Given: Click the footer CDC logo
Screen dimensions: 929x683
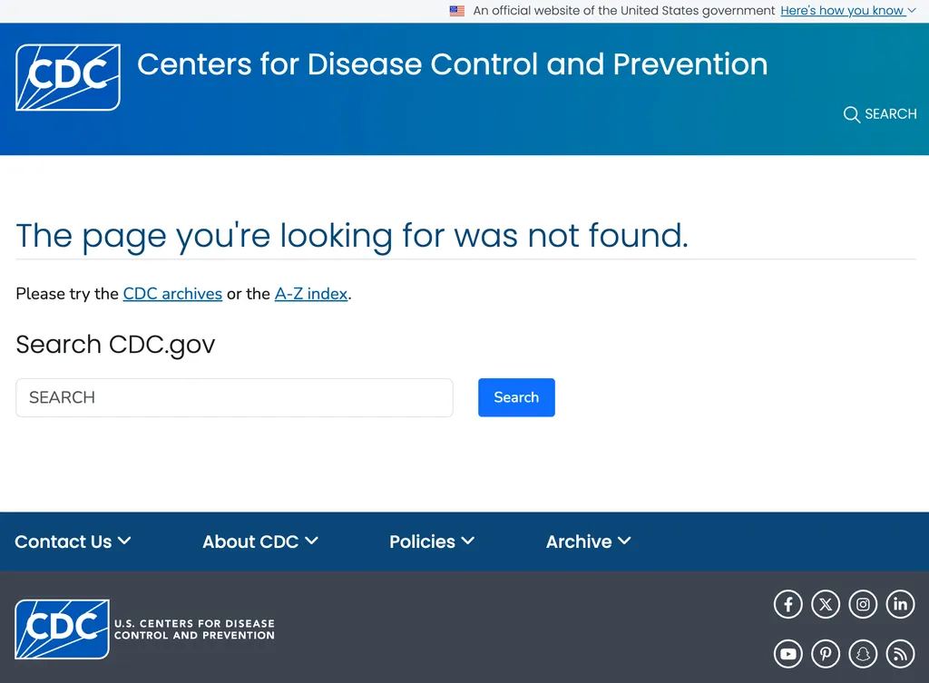Looking at the screenshot, I should pos(63,629).
